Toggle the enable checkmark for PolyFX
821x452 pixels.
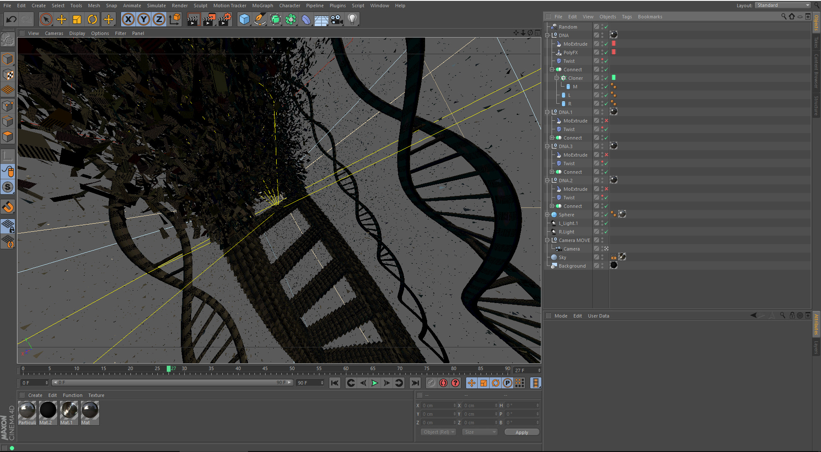(x=606, y=52)
